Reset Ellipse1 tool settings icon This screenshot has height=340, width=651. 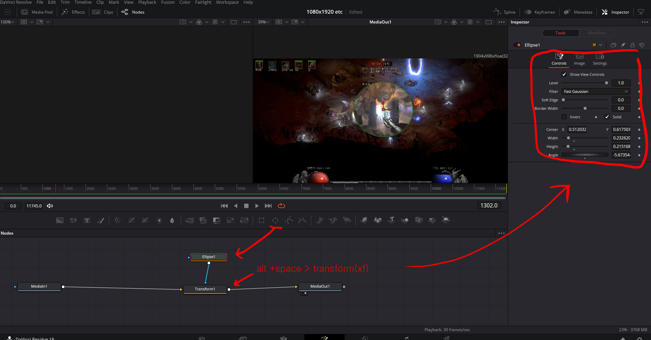[642, 45]
